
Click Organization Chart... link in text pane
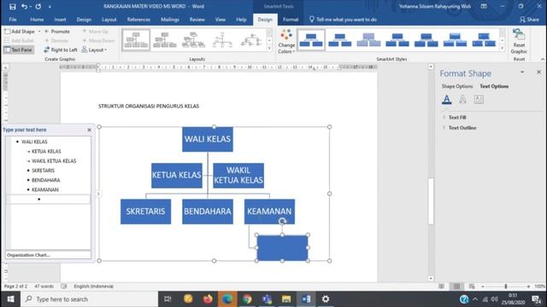coord(28,255)
